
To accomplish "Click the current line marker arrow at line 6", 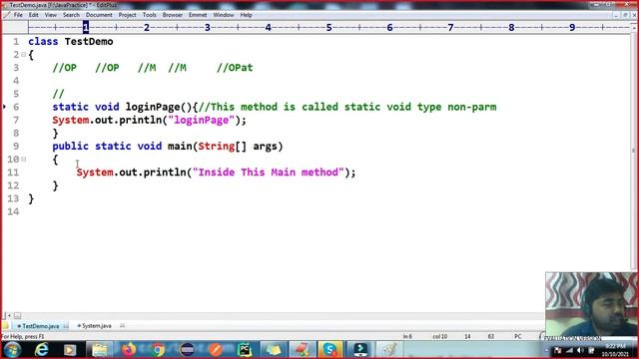I will (x=4, y=107).
